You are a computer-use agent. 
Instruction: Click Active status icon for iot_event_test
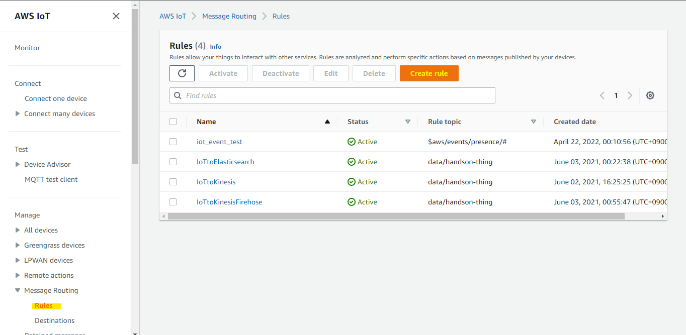click(x=352, y=142)
